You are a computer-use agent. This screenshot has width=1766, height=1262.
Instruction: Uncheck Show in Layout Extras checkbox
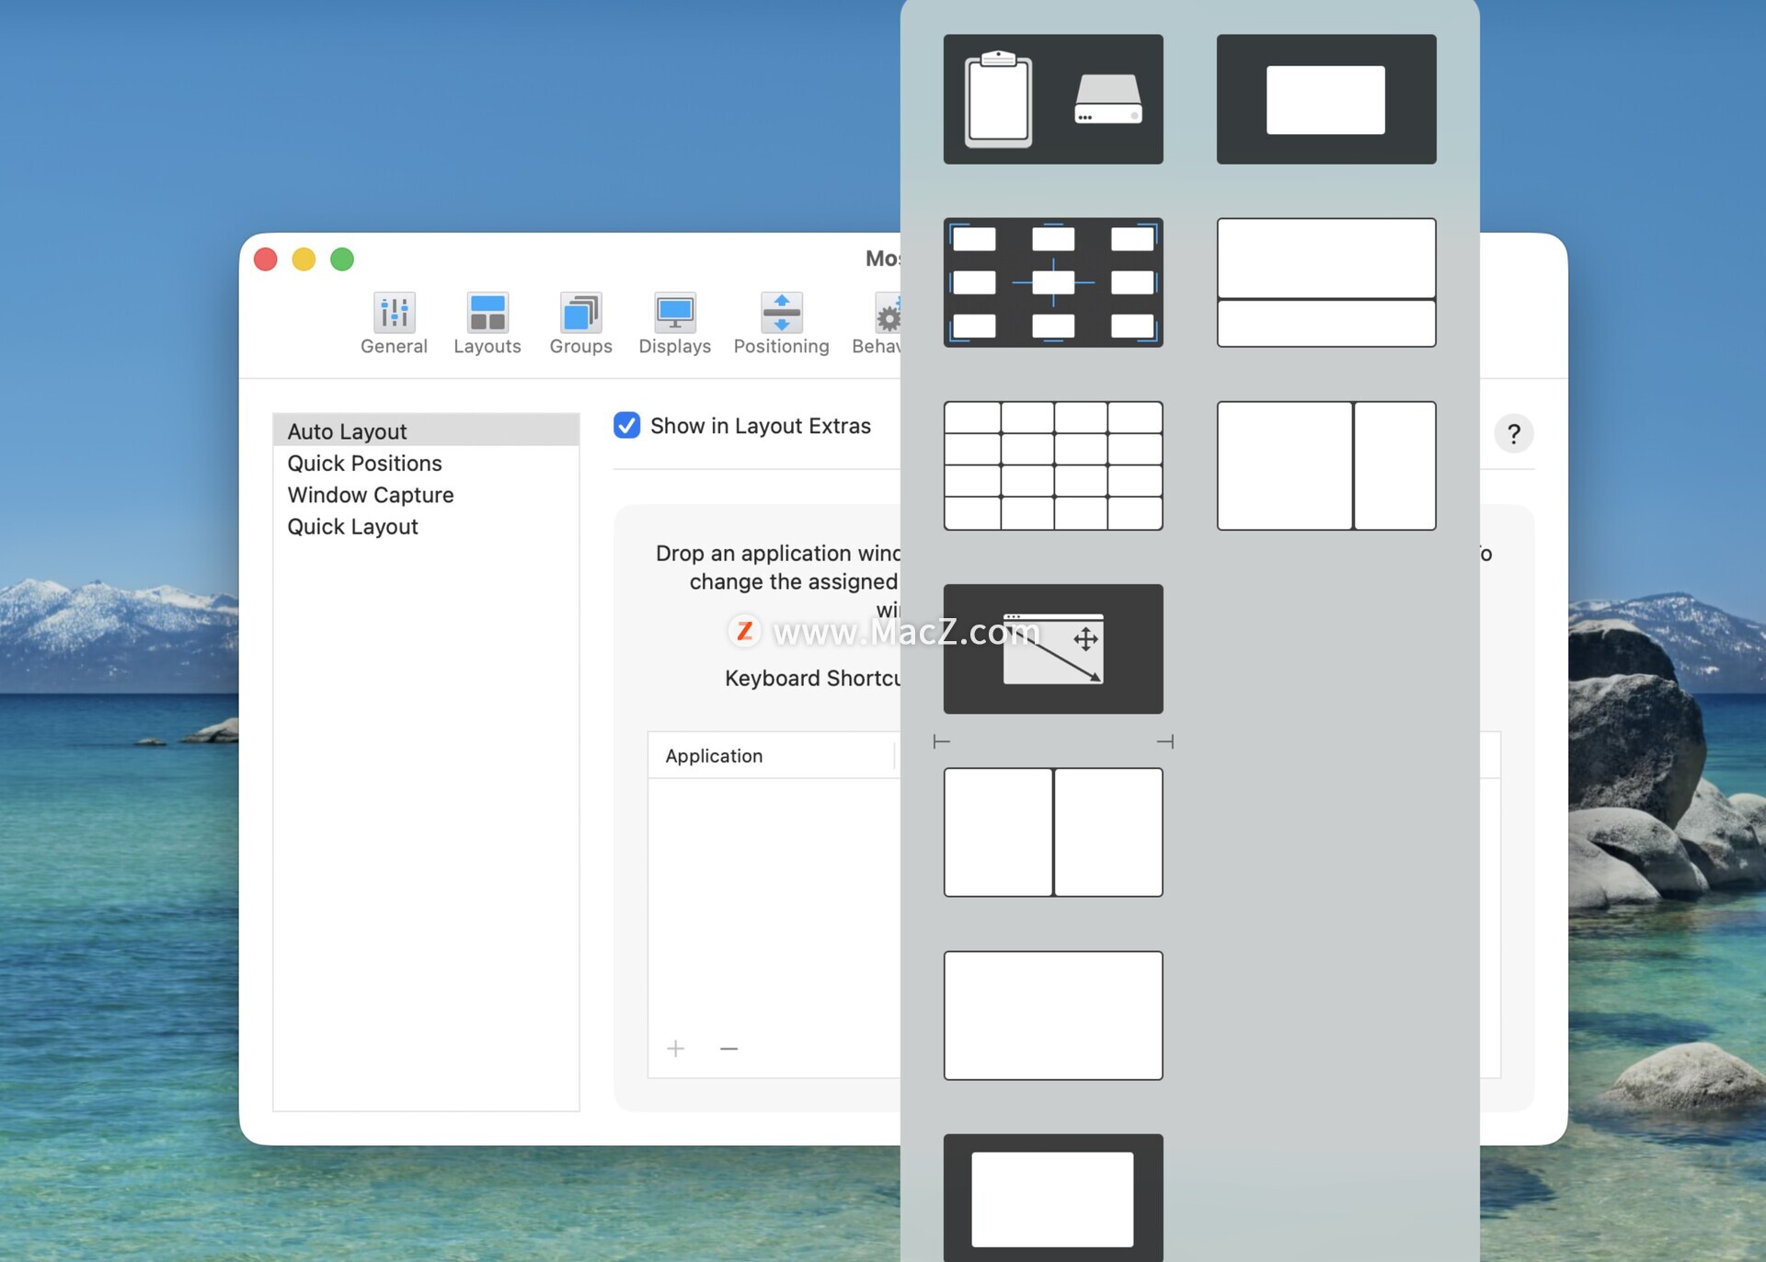tap(627, 426)
